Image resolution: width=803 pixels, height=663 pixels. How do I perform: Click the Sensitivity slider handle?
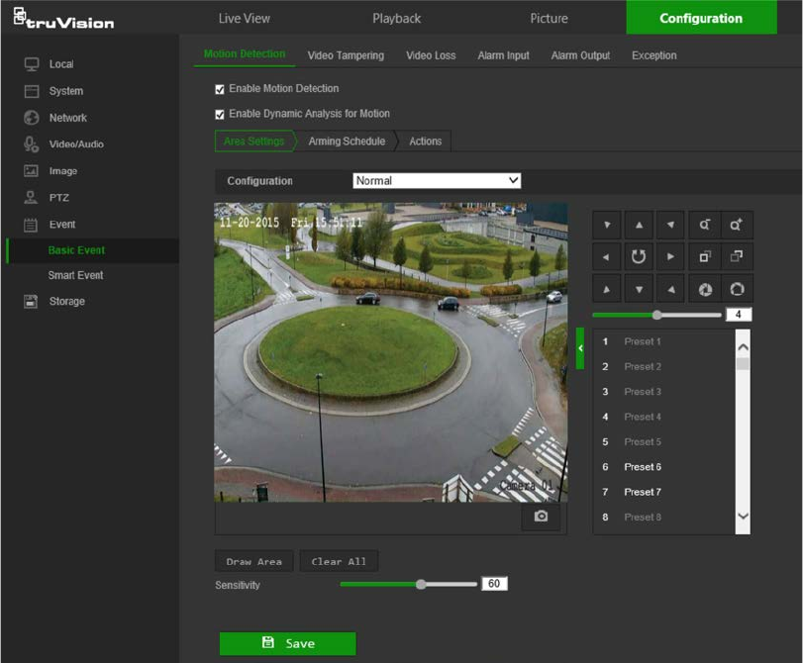coord(421,585)
